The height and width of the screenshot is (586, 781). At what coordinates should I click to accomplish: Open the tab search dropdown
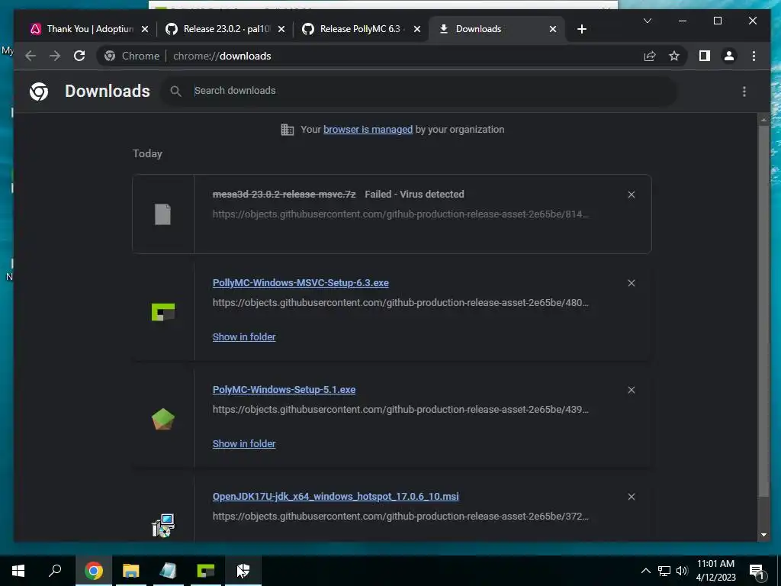[x=648, y=21]
